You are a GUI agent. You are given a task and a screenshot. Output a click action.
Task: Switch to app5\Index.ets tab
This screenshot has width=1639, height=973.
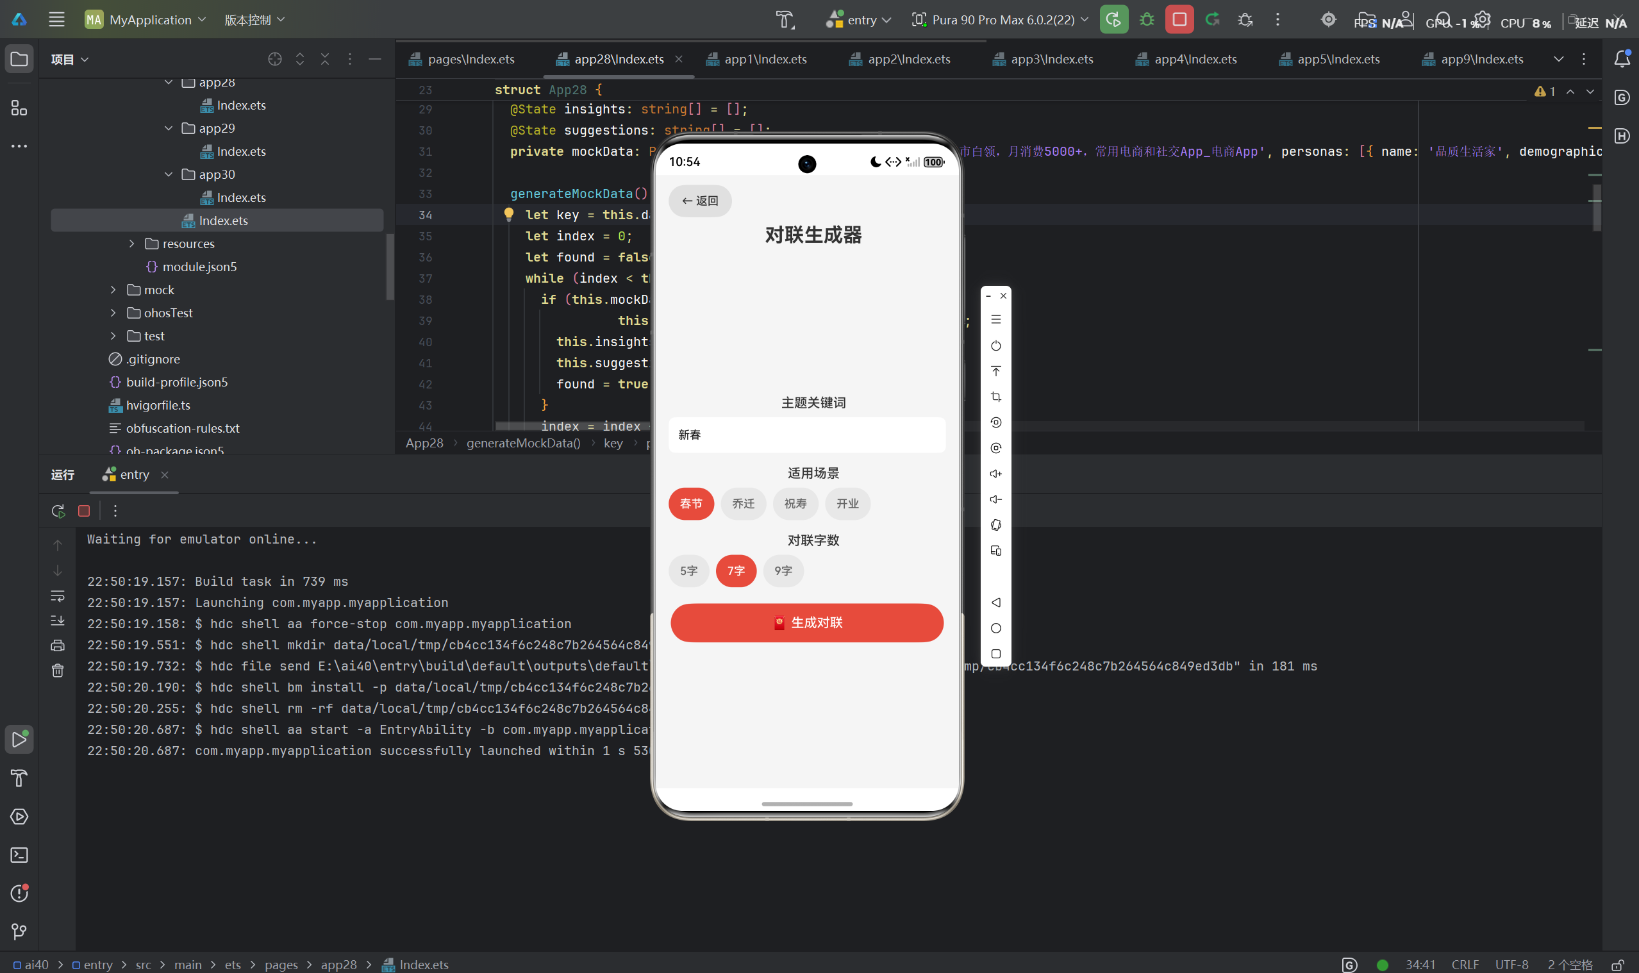1330,59
